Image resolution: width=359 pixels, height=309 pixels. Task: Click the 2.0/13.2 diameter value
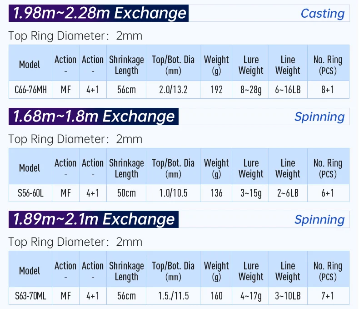point(173,90)
